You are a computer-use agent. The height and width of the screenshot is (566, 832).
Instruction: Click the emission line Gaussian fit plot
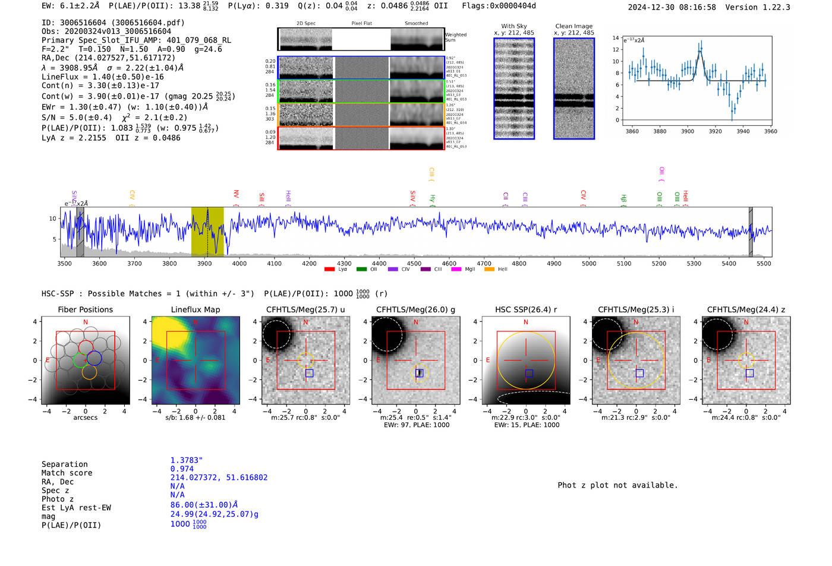point(697,81)
